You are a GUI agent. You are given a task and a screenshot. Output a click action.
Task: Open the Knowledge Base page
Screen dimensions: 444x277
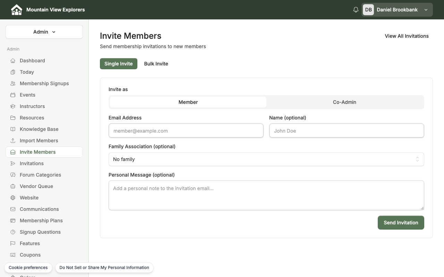point(44,129)
